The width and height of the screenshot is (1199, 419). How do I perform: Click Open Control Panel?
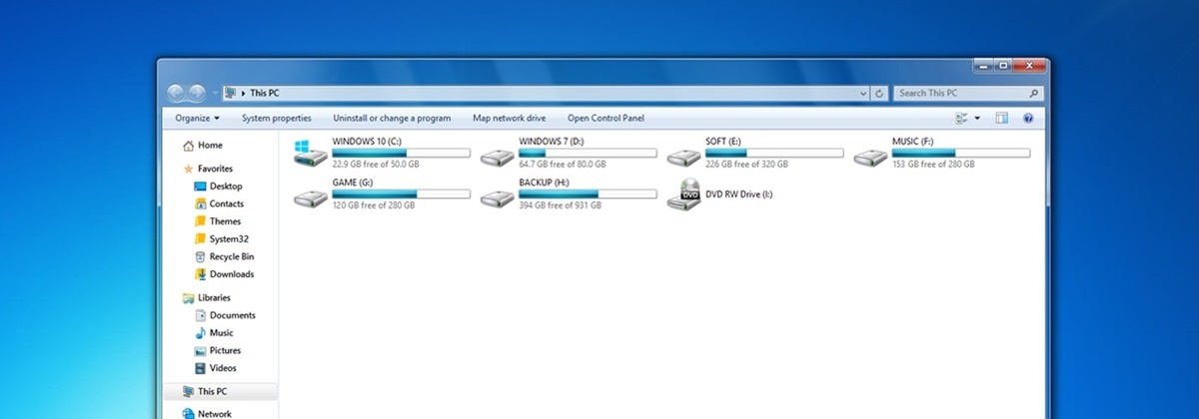[x=605, y=118]
